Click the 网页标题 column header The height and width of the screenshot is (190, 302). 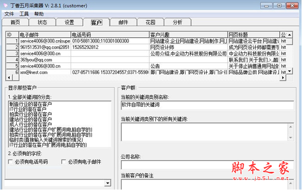[x=254, y=35]
